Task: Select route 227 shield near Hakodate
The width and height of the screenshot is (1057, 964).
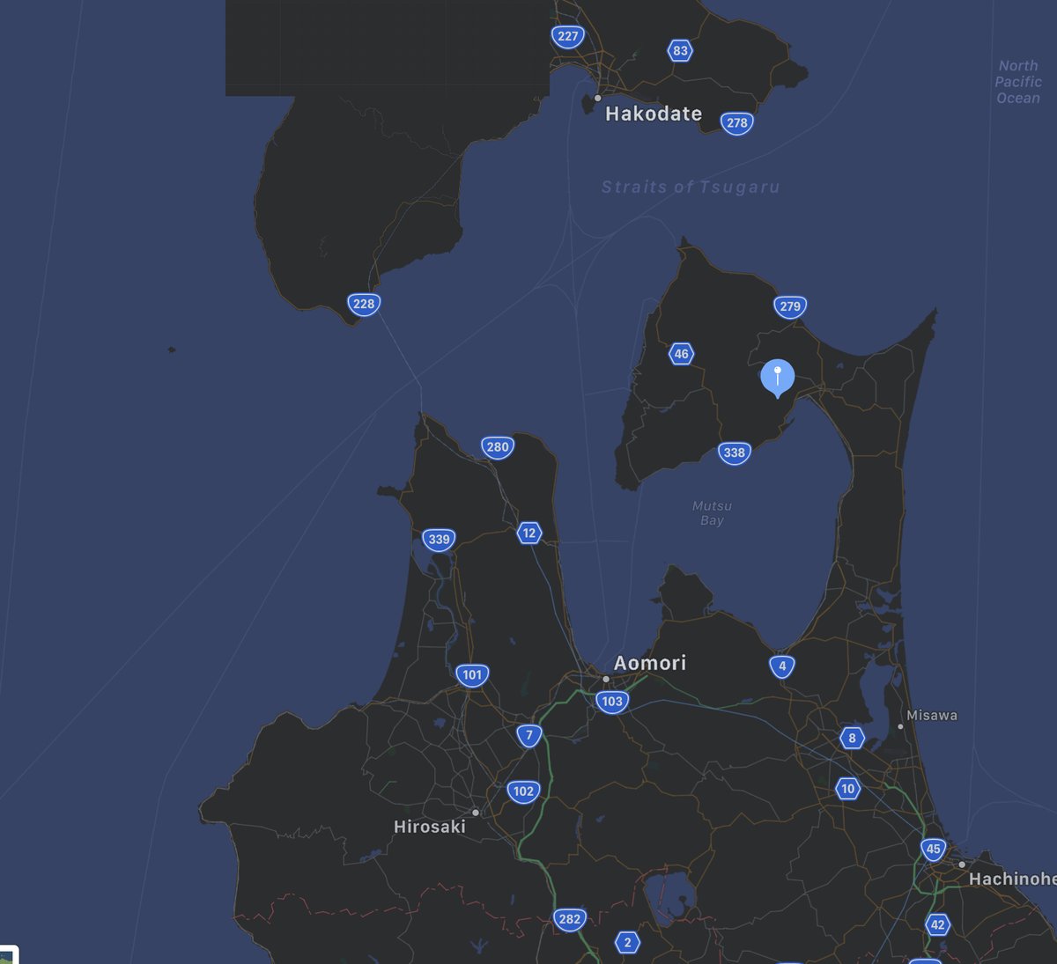Action: point(568,36)
